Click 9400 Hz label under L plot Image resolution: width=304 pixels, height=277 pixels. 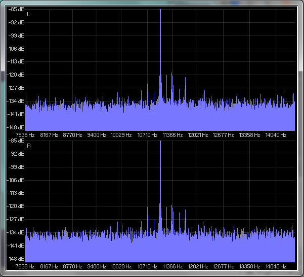pyautogui.click(x=97, y=135)
